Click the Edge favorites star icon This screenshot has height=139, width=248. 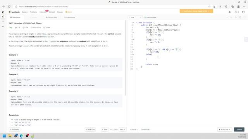(x=214, y=7)
